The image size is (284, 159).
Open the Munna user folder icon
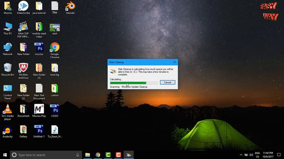(8, 8)
